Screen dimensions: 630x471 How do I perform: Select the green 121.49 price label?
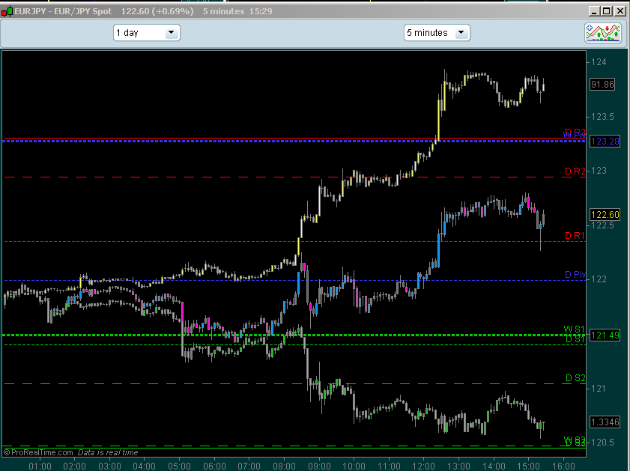(605, 335)
